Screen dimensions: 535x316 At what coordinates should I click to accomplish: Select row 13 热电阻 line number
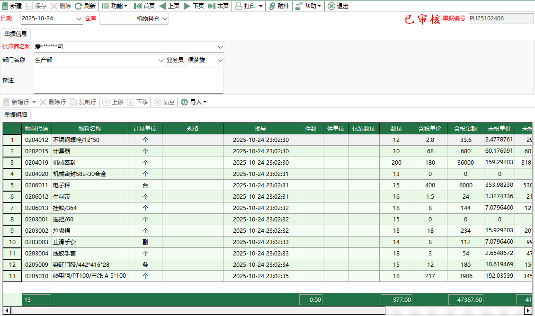tap(12, 276)
